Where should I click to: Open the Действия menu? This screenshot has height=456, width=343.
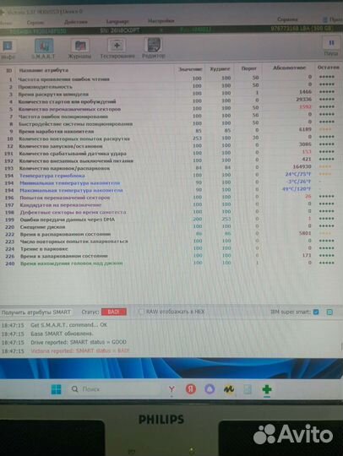click(x=76, y=22)
